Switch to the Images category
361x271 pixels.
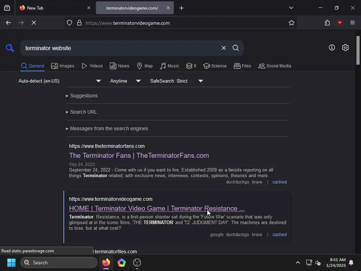[x=63, y=66]
